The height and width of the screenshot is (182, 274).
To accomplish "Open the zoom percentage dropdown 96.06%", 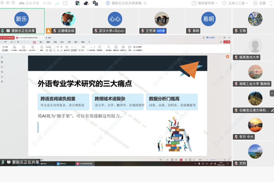I will [x=50, y=47].
